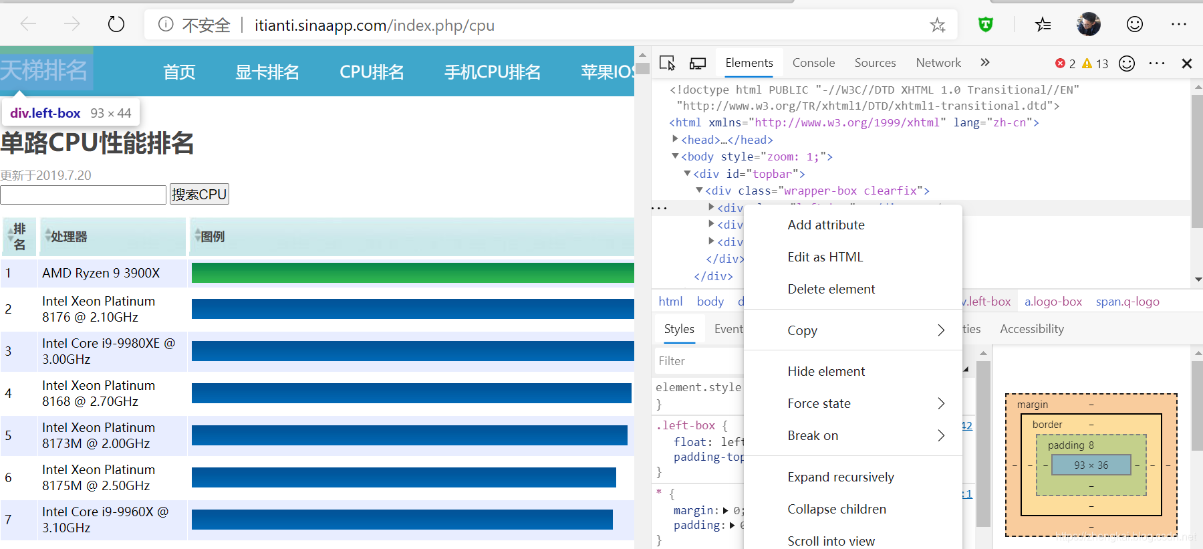This screenshot has width=1203, height=549.
Task: Click the browser forward arrow
Action: [x=72, y=25]
